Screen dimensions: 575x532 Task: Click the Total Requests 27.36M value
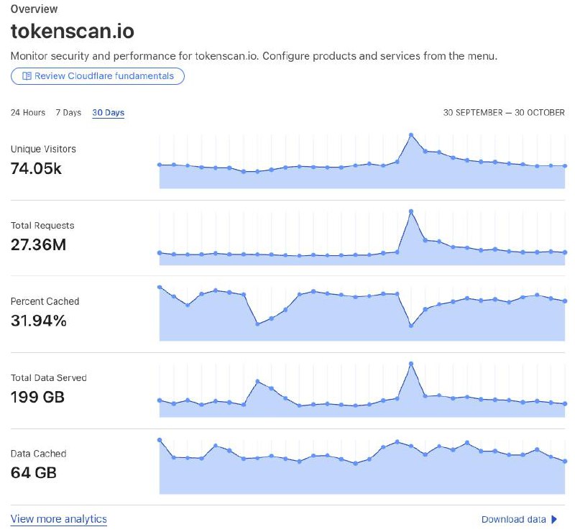point(39,244)
